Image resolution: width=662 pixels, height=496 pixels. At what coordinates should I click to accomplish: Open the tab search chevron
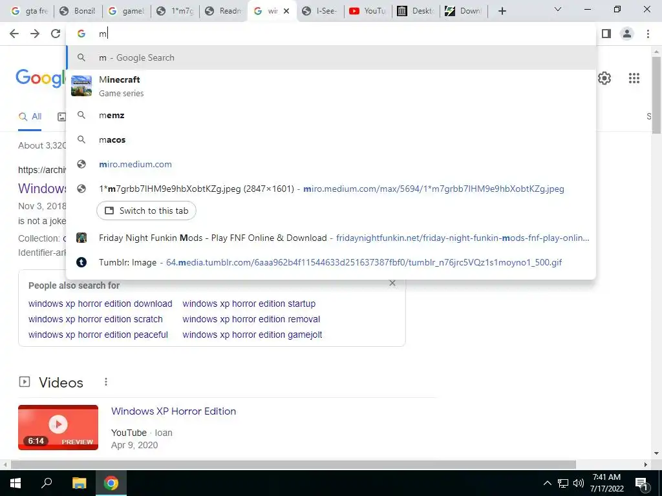point(558,9)
